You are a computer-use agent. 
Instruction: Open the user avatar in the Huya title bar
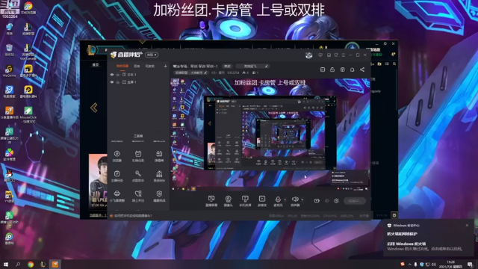[308, 55]
